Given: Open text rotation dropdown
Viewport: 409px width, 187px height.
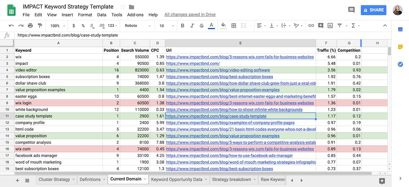Looking at the screenshot, I should pyautogui.click(x=298, y=26).
